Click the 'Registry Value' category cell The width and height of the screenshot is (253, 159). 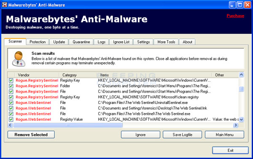tap(71, 119)
